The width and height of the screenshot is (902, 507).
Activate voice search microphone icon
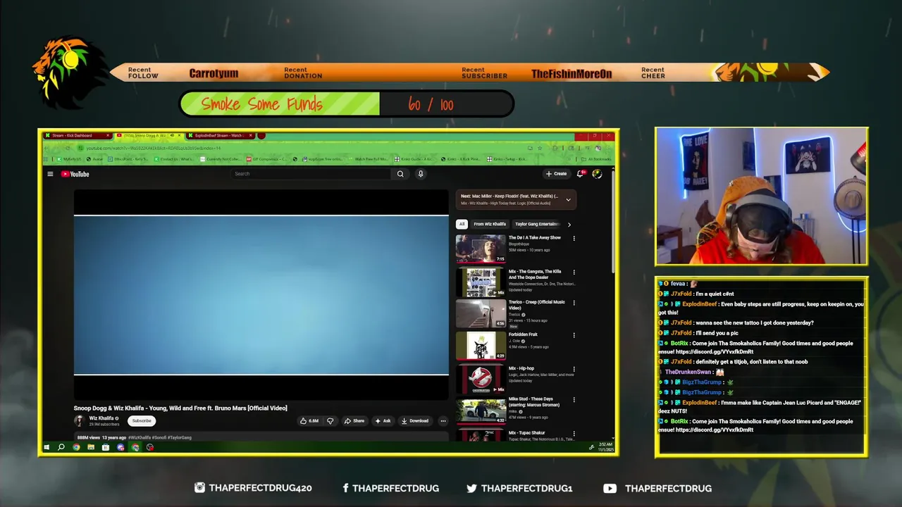click(421, 174)
